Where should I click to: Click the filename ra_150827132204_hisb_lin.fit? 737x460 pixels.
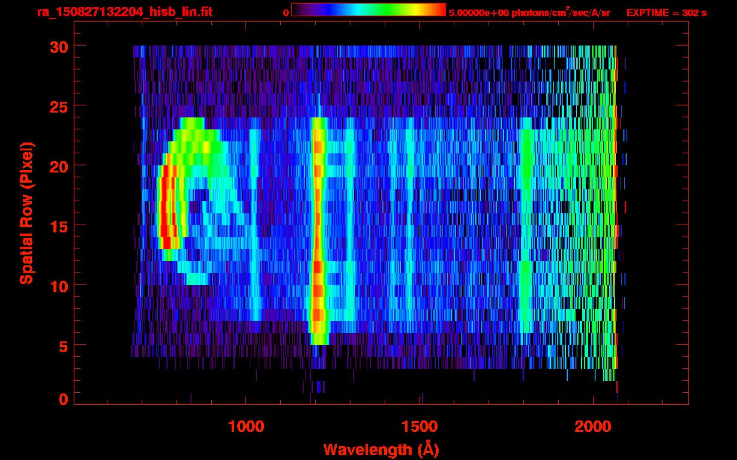pos(124,12)
